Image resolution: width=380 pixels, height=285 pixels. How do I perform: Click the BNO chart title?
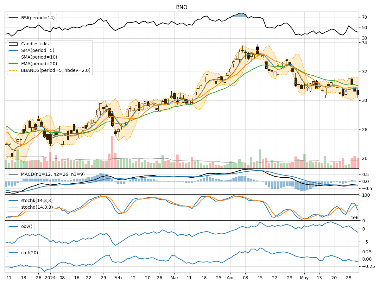coord(181,7)
